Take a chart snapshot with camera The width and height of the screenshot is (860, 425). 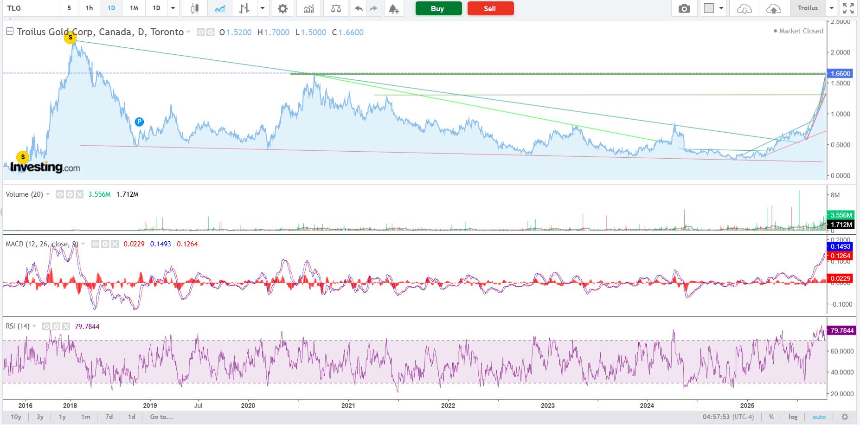point(684,8)
